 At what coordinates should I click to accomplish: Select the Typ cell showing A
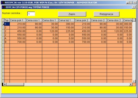pyautogui.click(x=7, y=38)
